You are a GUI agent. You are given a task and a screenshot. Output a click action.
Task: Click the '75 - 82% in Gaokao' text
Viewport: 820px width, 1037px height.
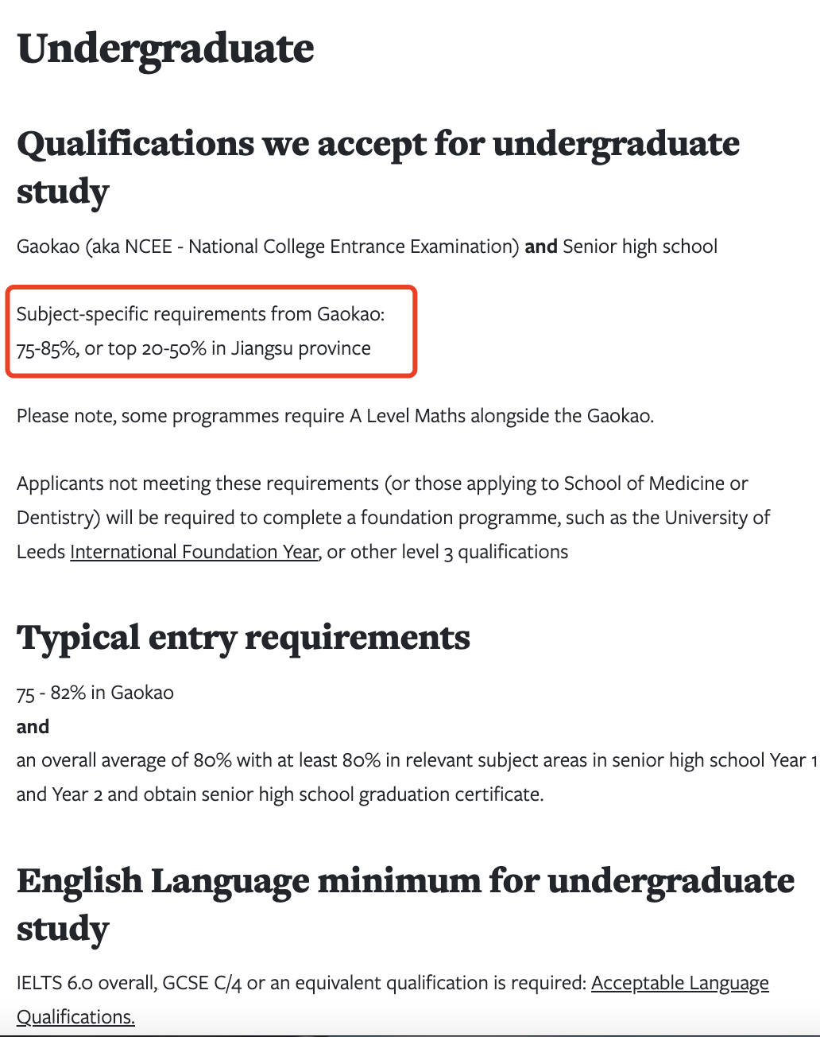95,693
